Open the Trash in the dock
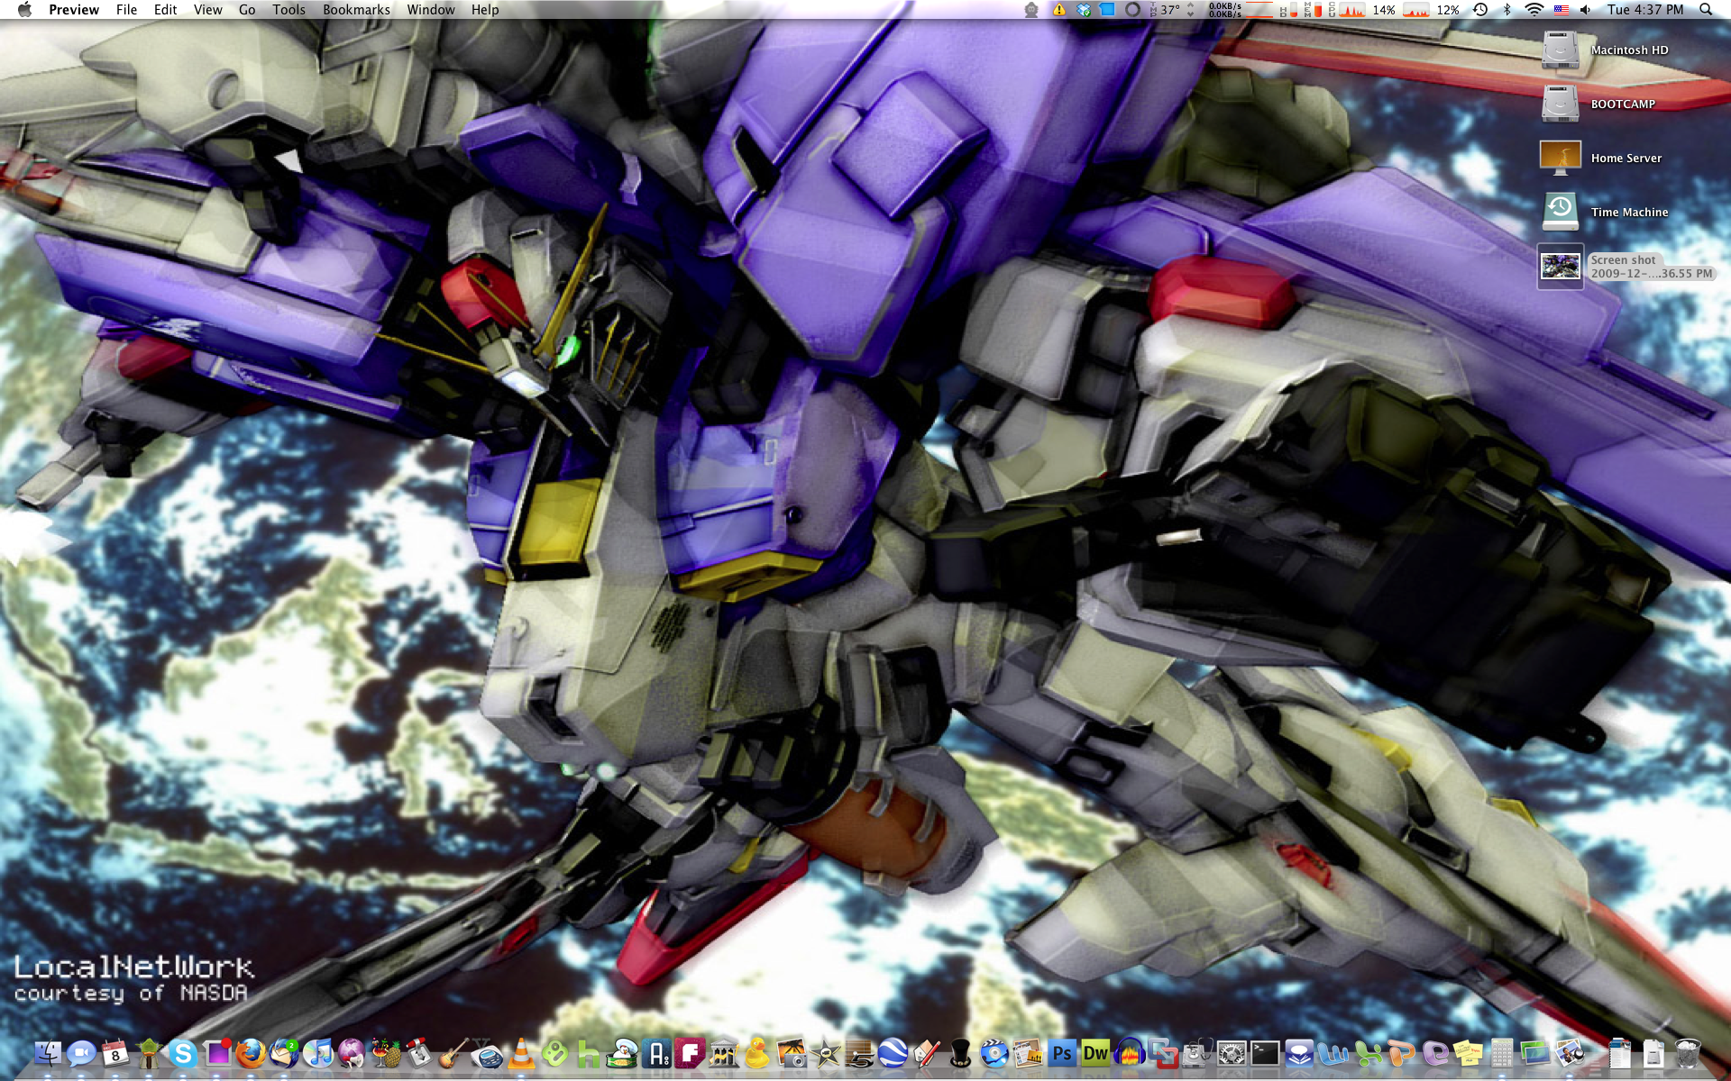Image resolution: width=1731 pixels, height=1081 pixels. (x=1687, y=1052)
